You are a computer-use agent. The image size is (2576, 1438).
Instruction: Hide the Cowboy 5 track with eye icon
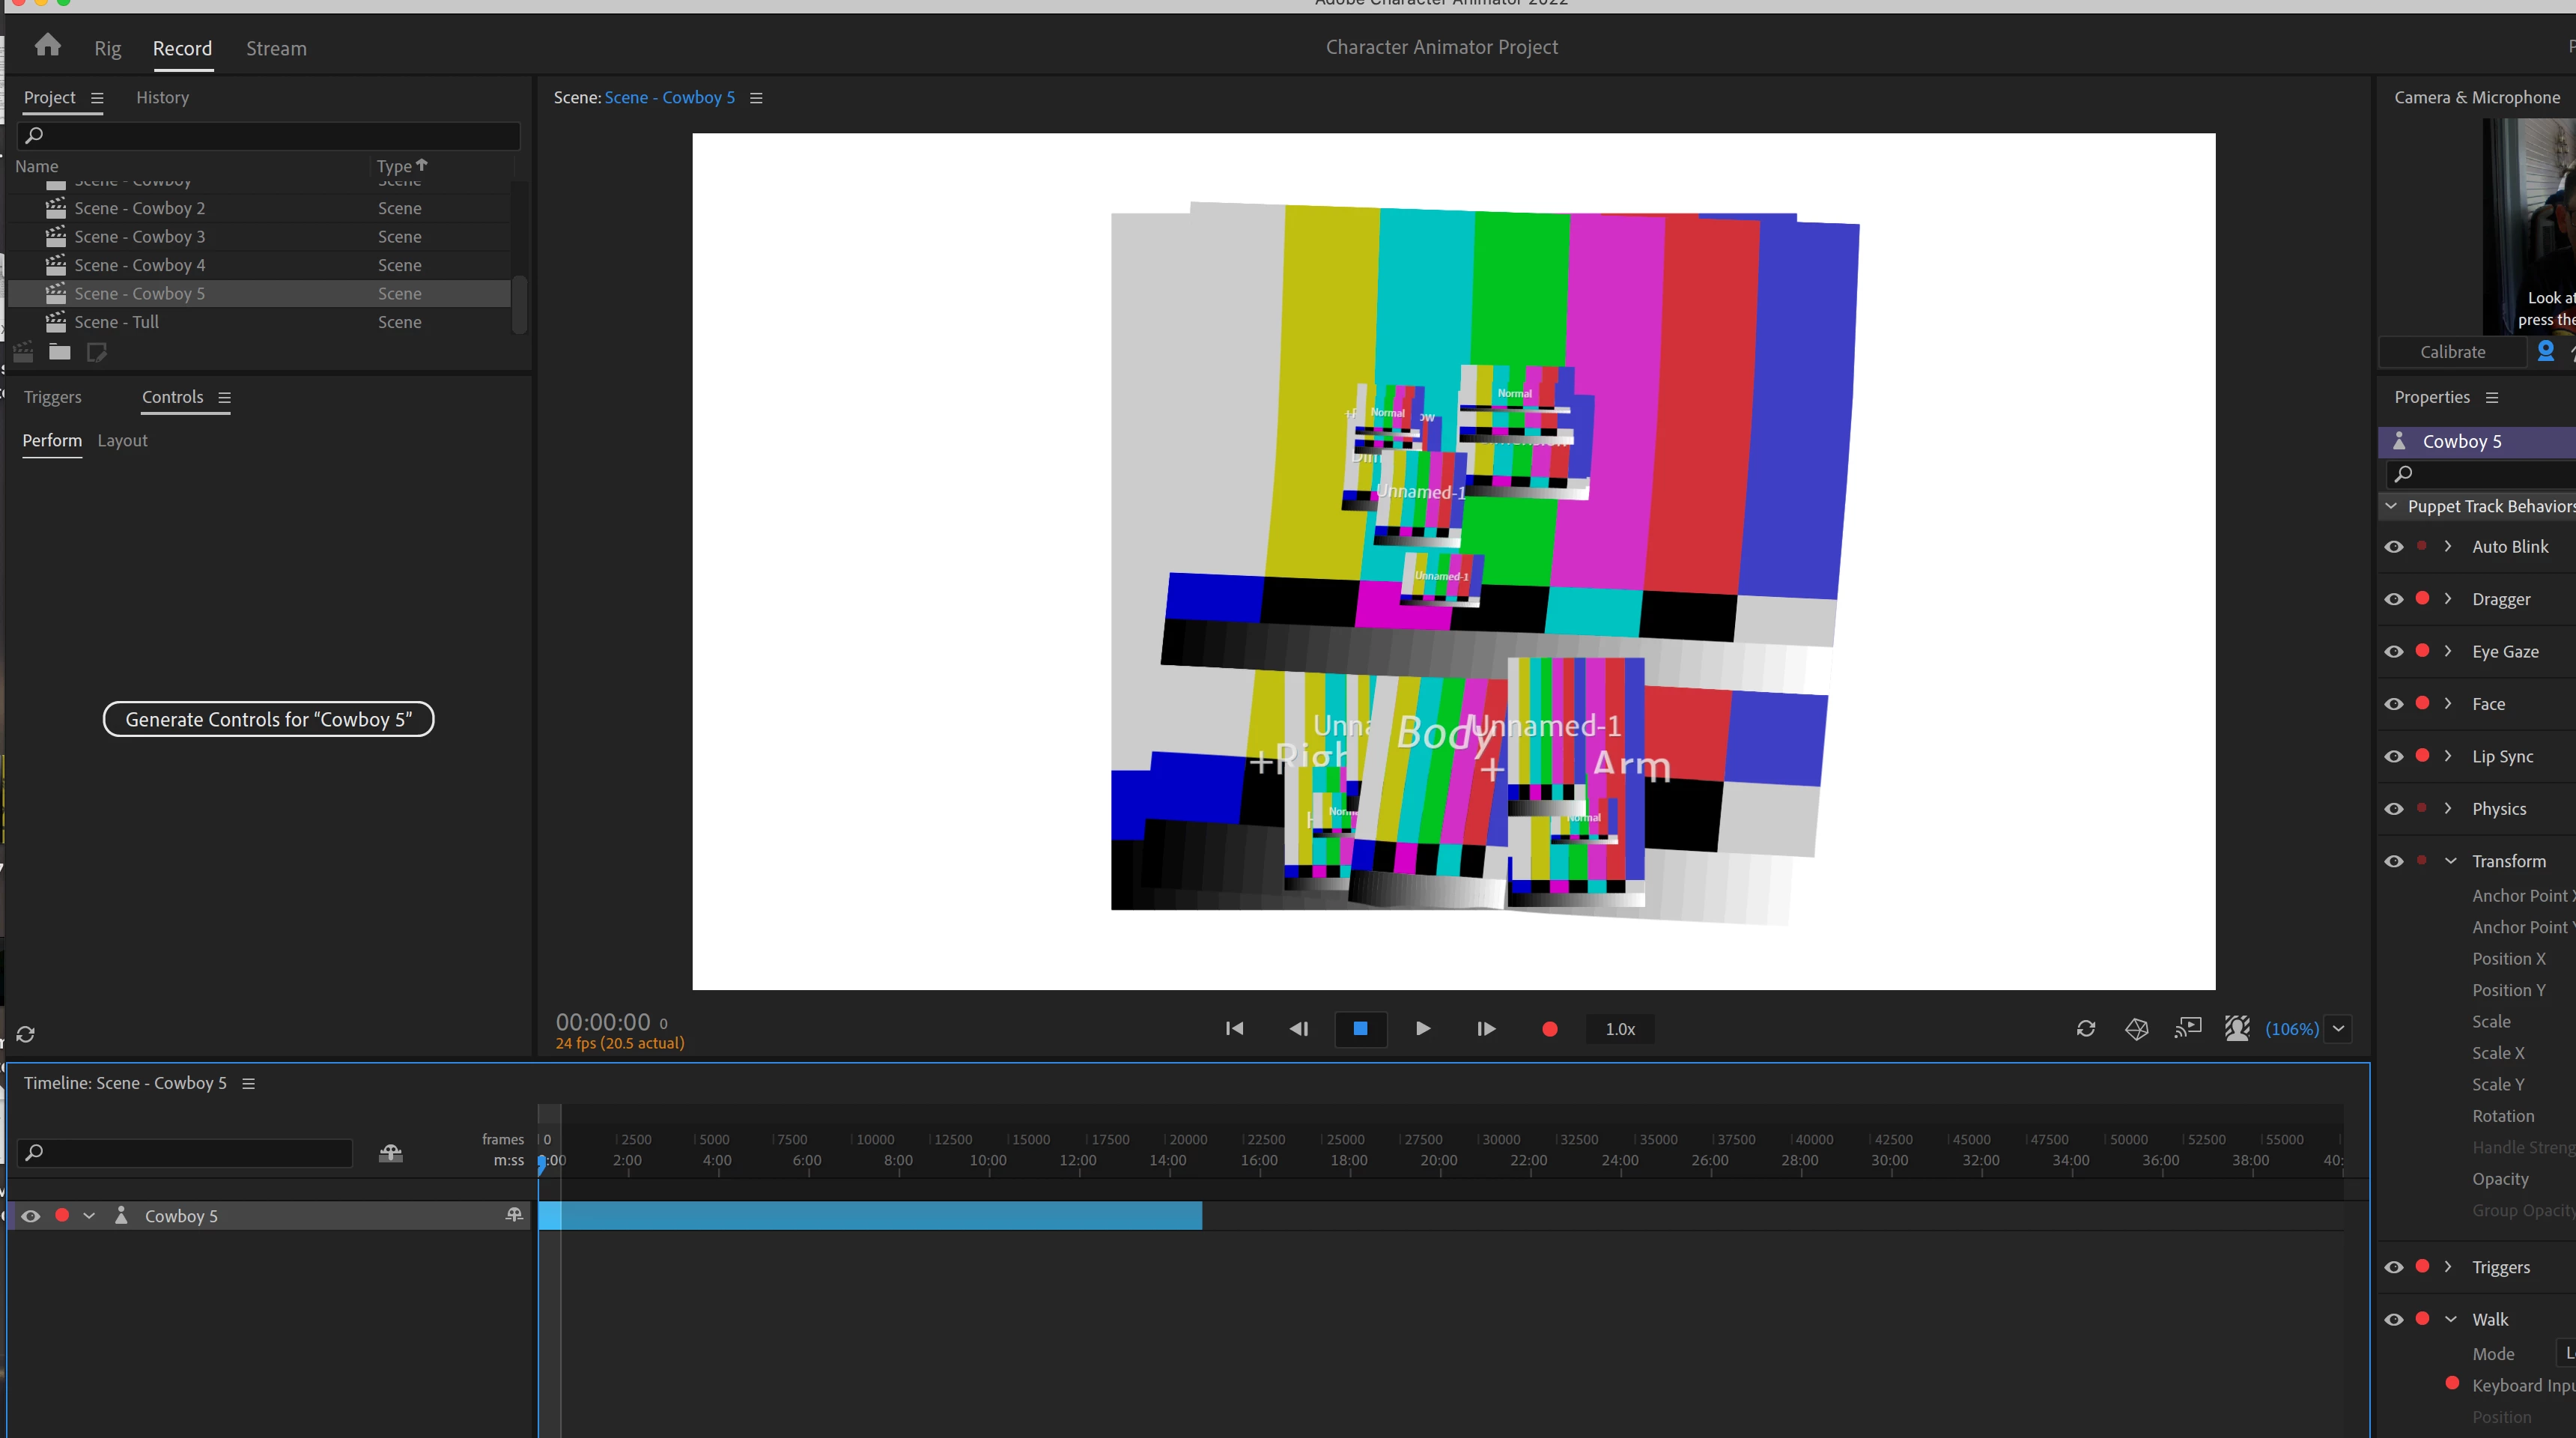tap(31, 1215)
